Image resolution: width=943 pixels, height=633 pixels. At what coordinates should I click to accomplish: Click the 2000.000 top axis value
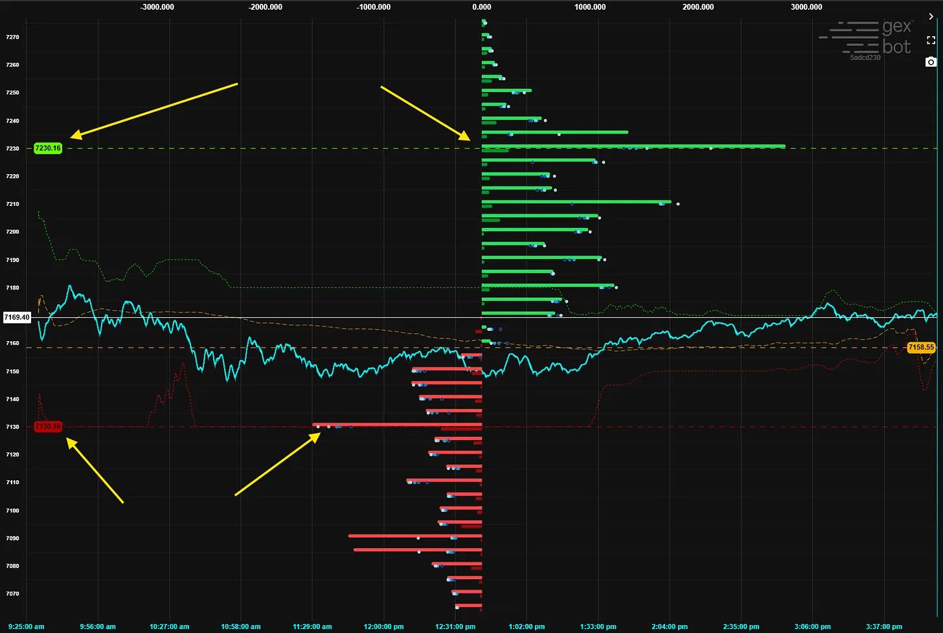coord(698,7)
